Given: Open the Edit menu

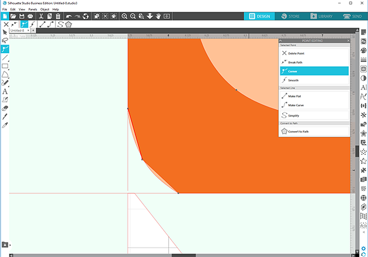Looking at the screenshot, I should (13, 9).
